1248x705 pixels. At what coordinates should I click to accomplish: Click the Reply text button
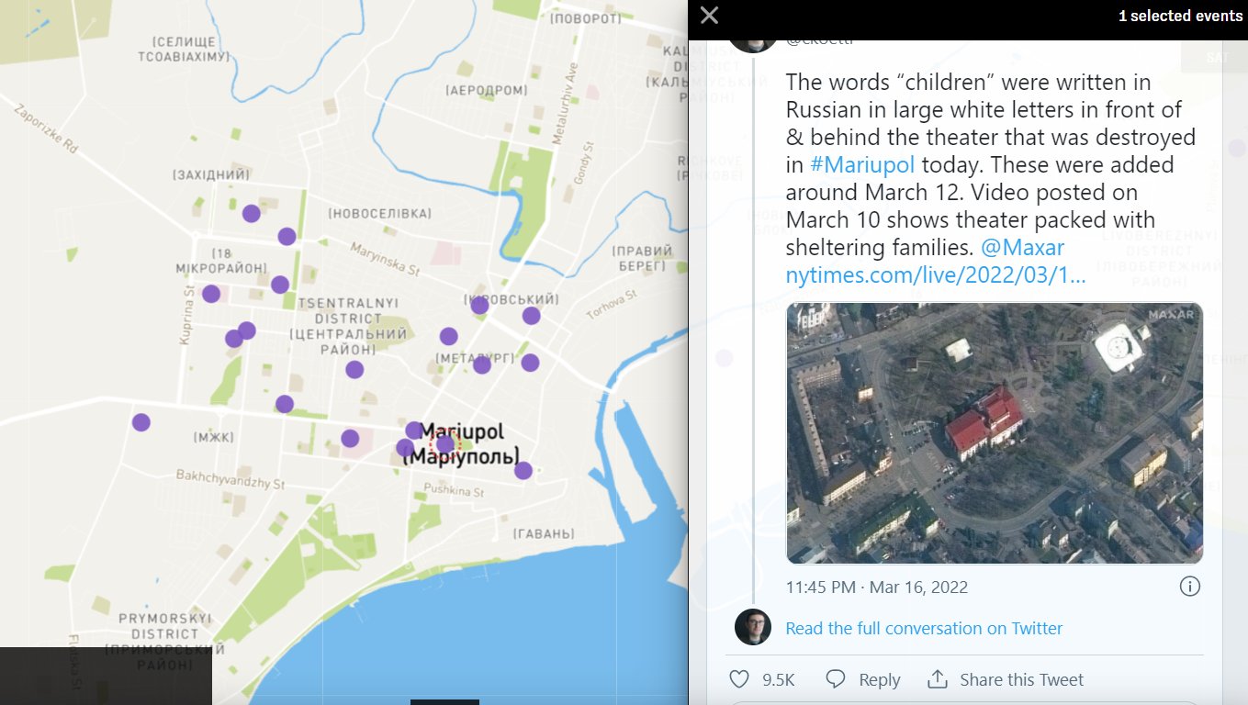879,680
